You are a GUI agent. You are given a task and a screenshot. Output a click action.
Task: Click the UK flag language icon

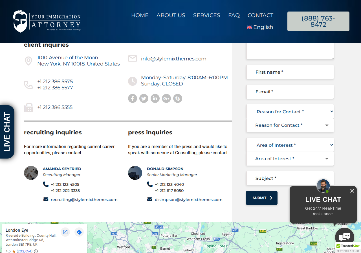pyautogui.click(x=249, y=27)
